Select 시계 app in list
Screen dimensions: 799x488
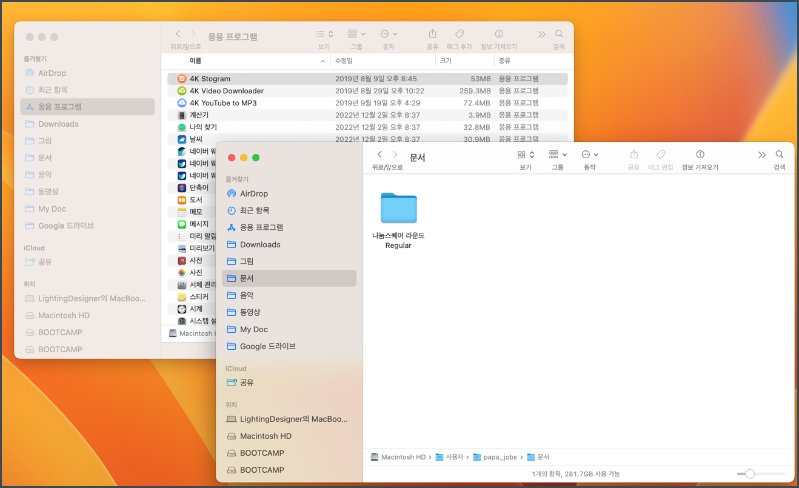pyautogui.click(x=192, y=309)
